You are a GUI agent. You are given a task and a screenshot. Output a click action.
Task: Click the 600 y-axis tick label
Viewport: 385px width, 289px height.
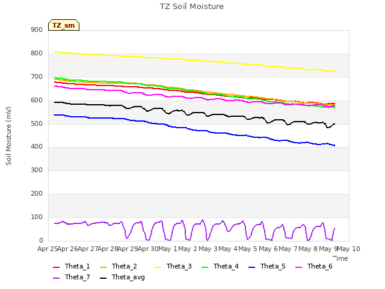37,101
